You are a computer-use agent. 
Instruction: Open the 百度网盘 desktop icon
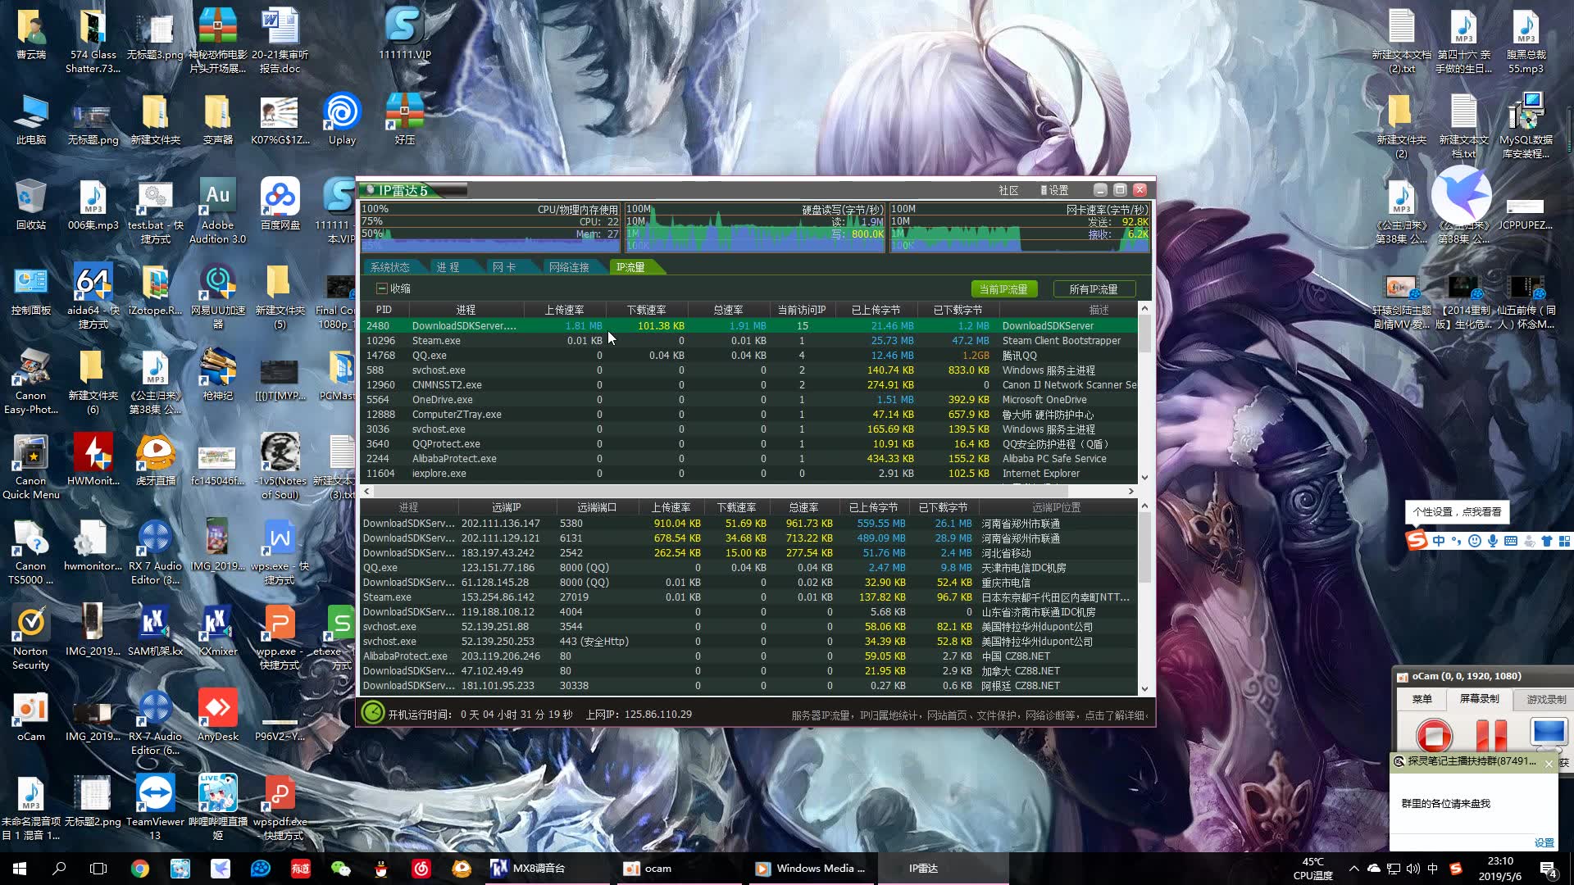click(280, 204)
